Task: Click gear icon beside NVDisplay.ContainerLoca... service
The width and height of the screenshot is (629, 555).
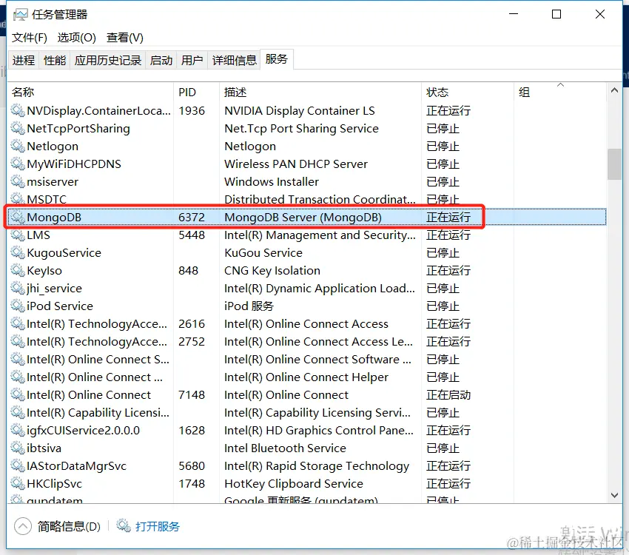Action: click(x=18, y=110)
